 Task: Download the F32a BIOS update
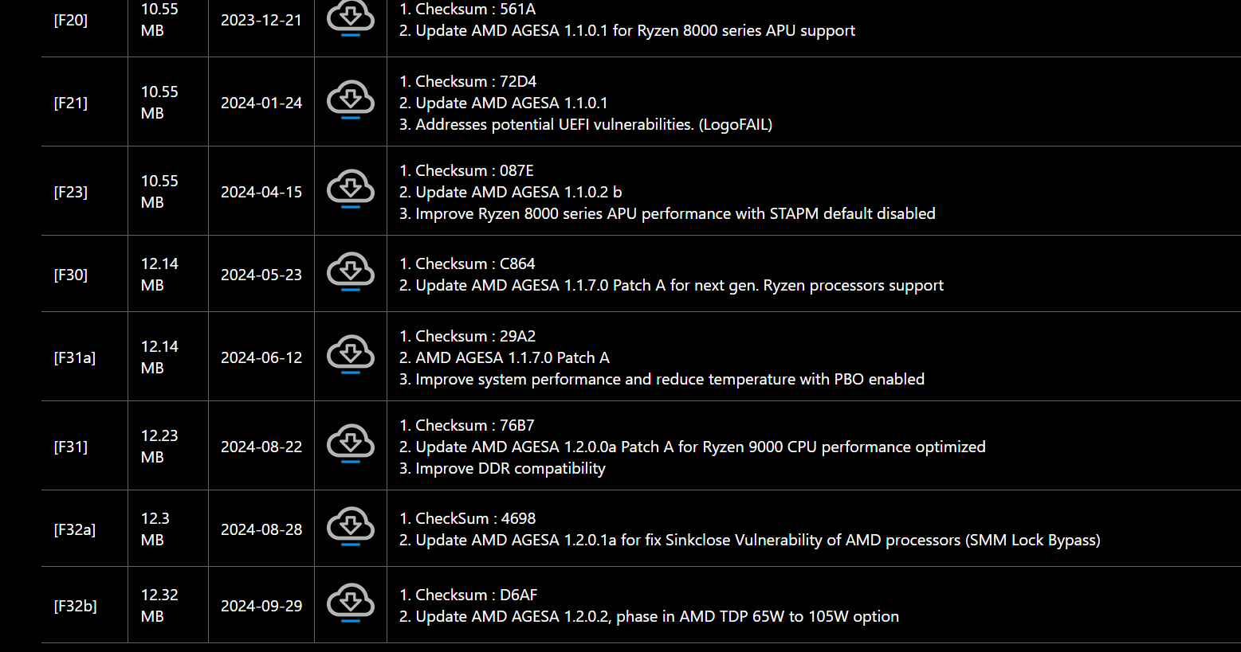click(x=351, y=527)
